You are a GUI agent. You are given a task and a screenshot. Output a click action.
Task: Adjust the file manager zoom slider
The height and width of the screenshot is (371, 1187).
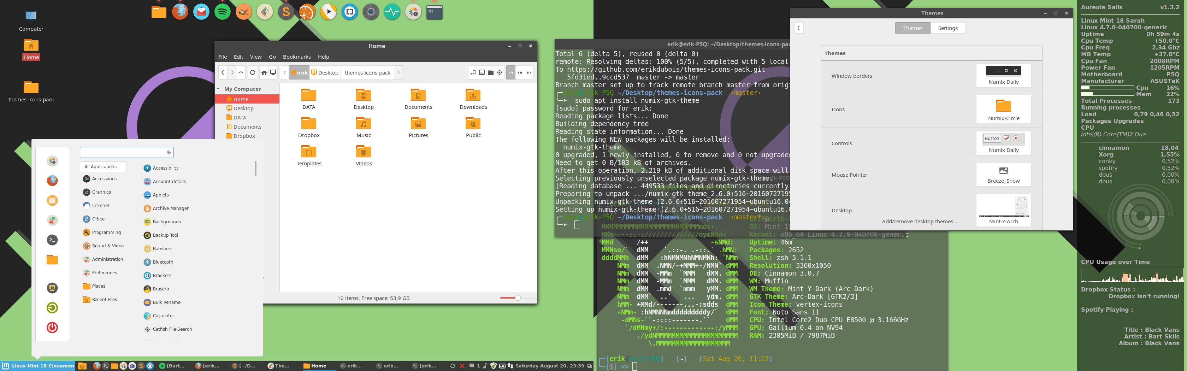pyautogui.click(x=518, y=298)
